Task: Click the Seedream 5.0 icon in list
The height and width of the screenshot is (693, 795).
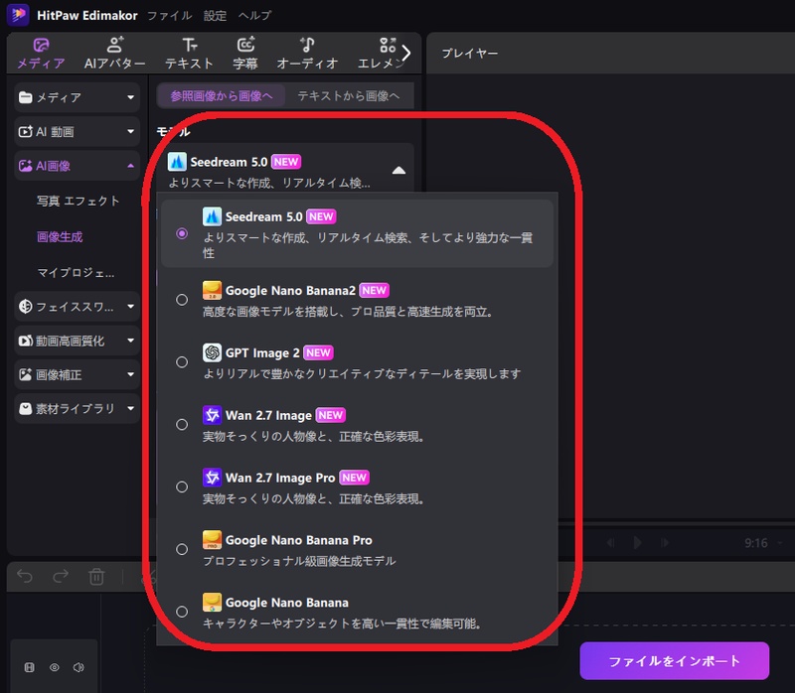Action: tap(212, 216)
